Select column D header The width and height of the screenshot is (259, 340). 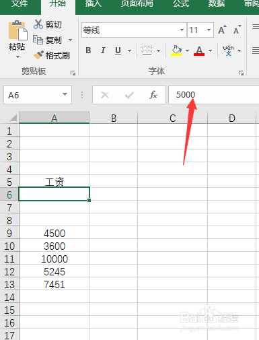[232, 118]
